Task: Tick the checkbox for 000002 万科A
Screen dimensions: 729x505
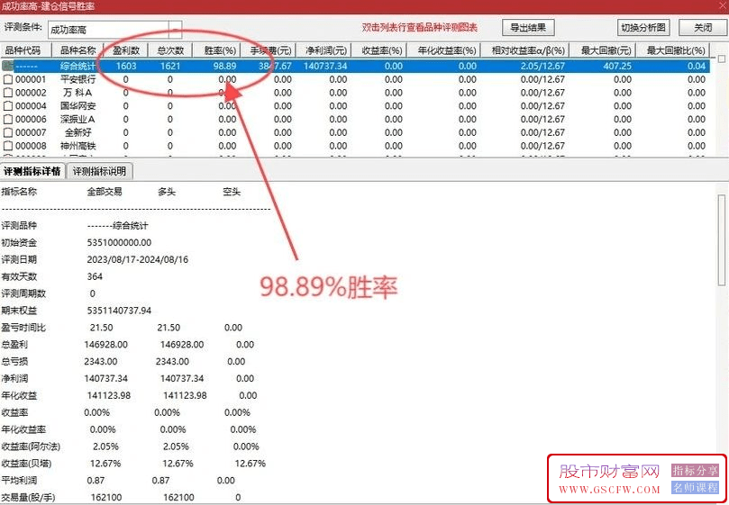Action: 7,93
